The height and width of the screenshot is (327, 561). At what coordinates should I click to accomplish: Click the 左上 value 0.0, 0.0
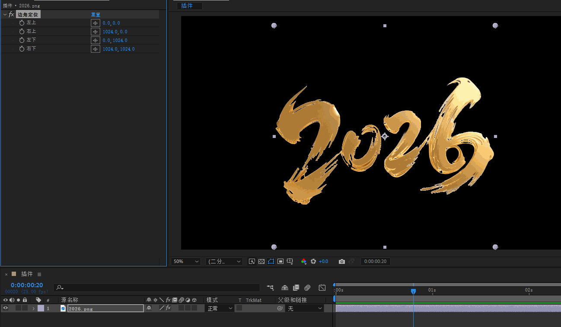click(x=111, y=23)
